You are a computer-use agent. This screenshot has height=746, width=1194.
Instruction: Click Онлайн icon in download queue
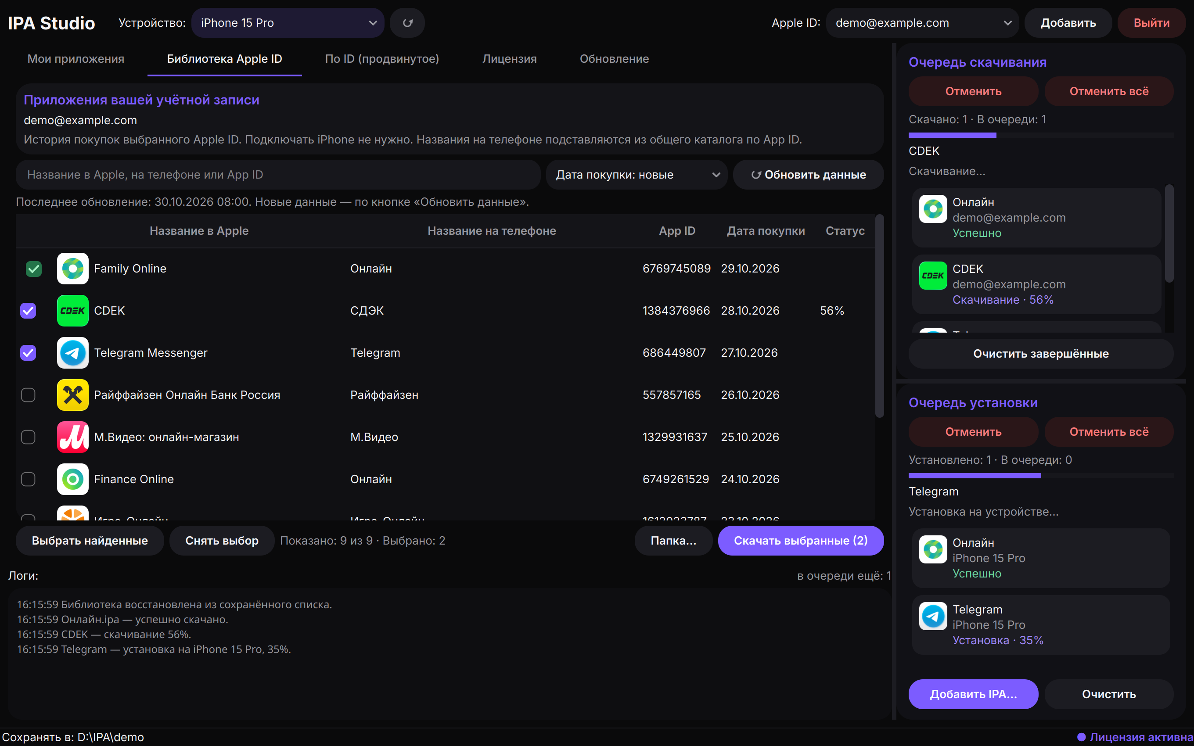(932, 209)
